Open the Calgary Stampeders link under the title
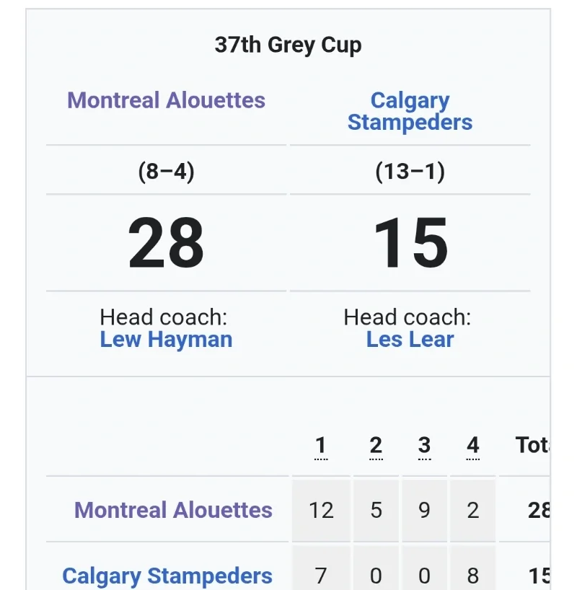Image resolution: width=577 pixels, height=590 pixels. (410, 111)
